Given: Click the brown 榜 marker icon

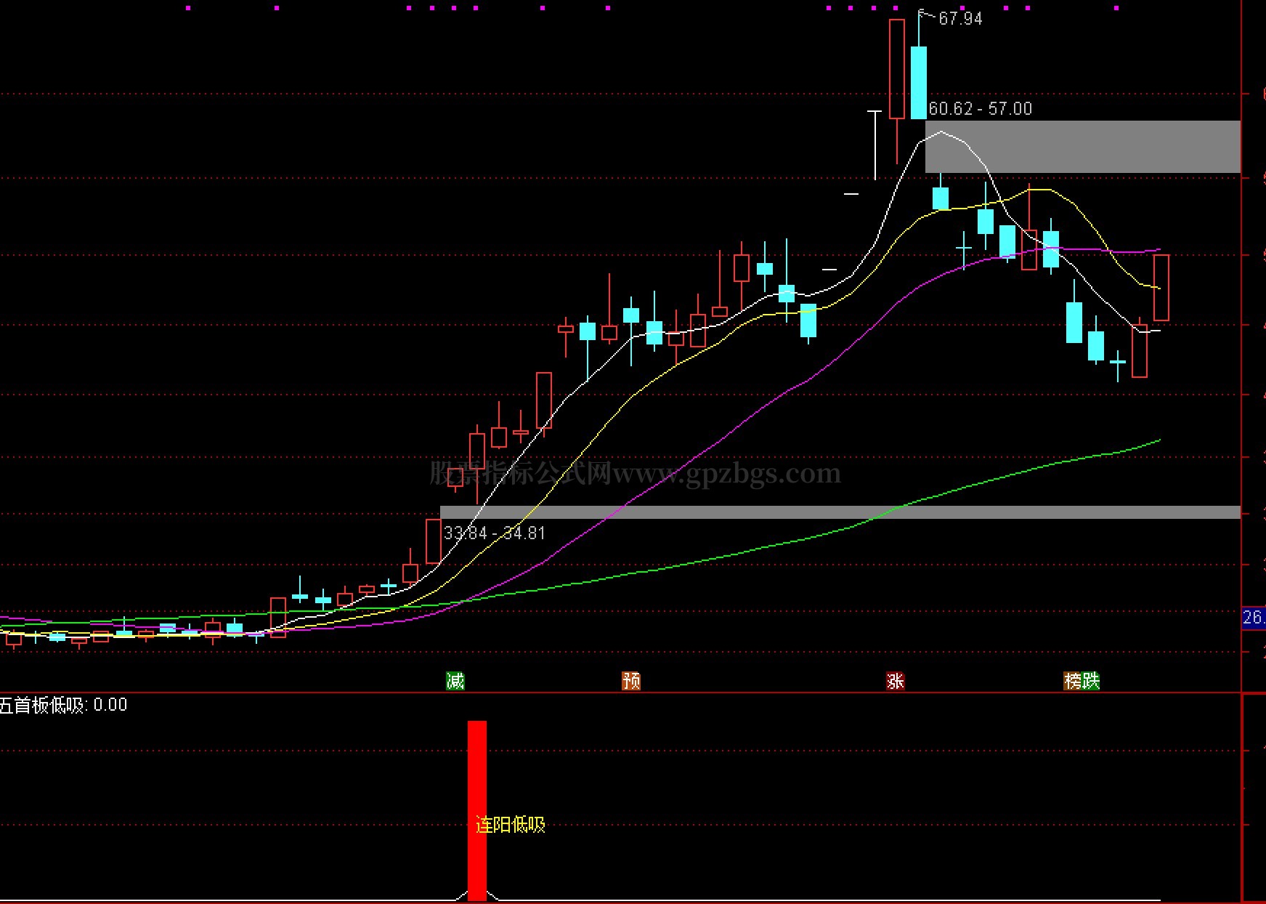Looking at the screenshot, I should 1073,681.
